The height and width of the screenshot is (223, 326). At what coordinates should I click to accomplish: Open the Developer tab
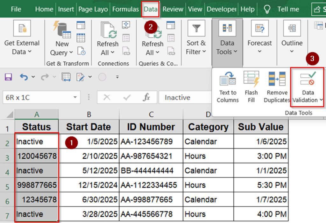pos(221,9)
